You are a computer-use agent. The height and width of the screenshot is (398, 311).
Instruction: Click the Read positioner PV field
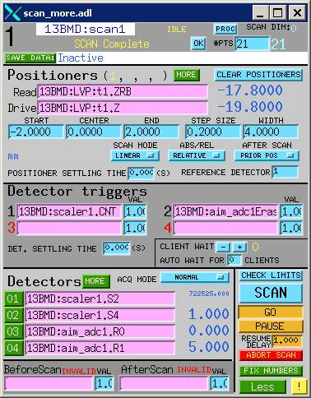123,92
